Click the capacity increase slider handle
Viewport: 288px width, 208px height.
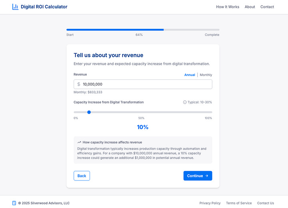point(89,112)
